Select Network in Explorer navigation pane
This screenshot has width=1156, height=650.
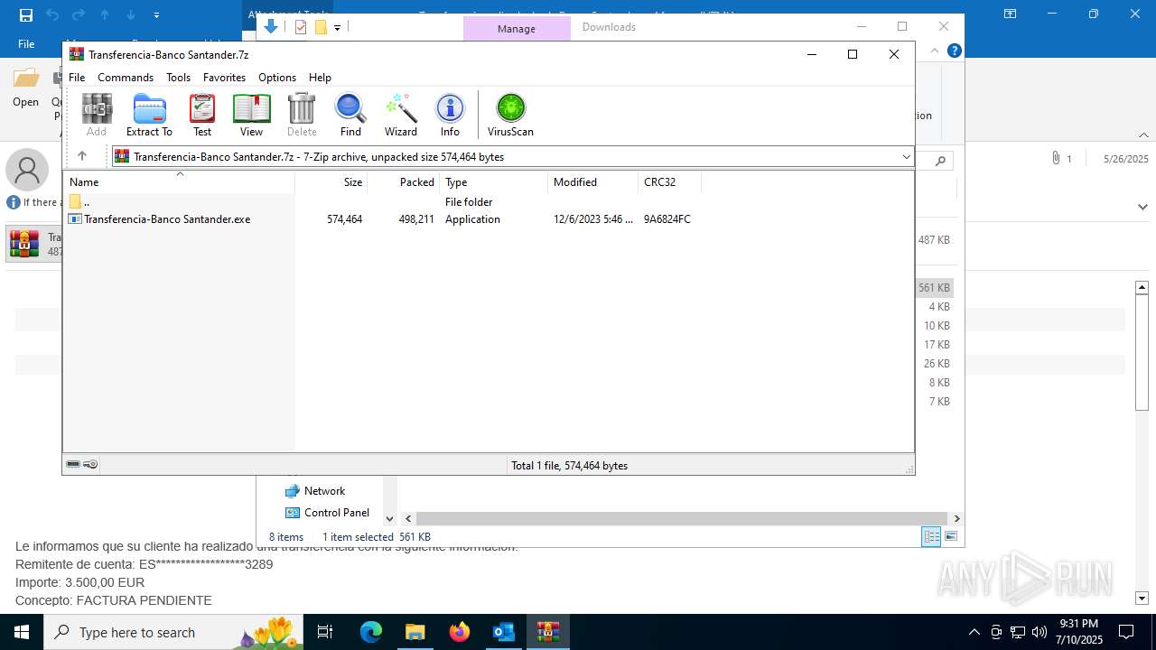(315, 491)
